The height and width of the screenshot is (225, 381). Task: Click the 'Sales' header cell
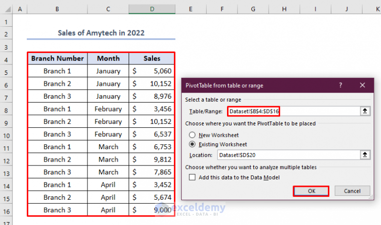pyautogui.click(x=152, y=58)
